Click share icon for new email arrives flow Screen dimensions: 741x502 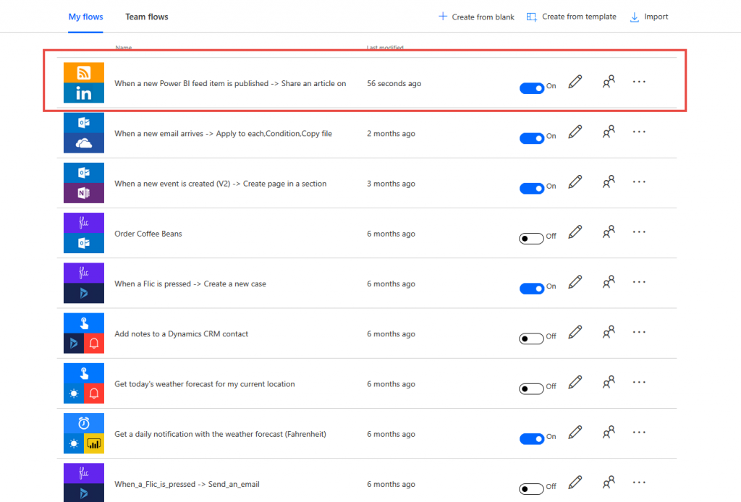pyautogui.click(x=609, y=132)
